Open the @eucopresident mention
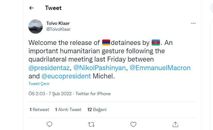This screenshot has width=213, height=130. [x=66, y=76]
